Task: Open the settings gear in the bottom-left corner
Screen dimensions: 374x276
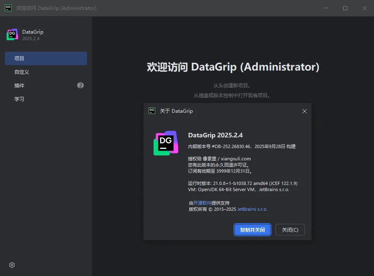Action: 12,265
